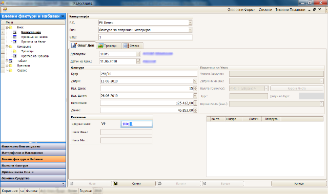Click the Трошоци folder icon in tree
This screenshot has width=328, height=194.
coord(15,51)
